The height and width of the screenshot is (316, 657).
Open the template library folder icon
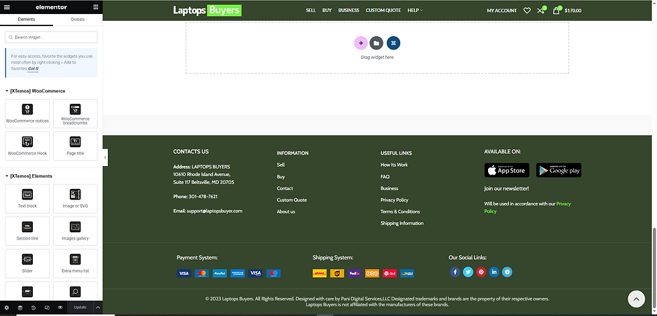[376, 43]
